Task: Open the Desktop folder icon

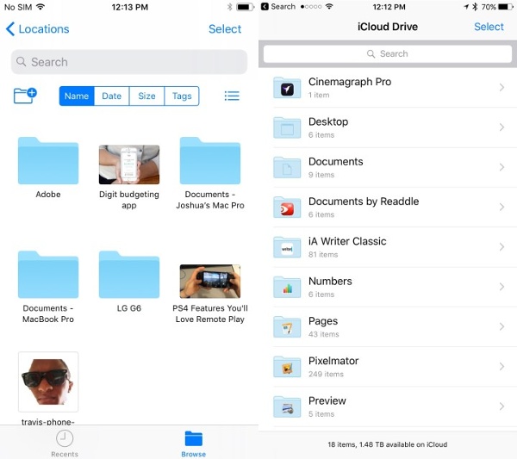Action: (287, 127)
